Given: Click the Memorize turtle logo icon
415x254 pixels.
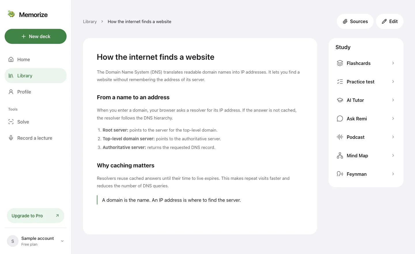Looking at the screenshot, I should [x=11, y=14].
